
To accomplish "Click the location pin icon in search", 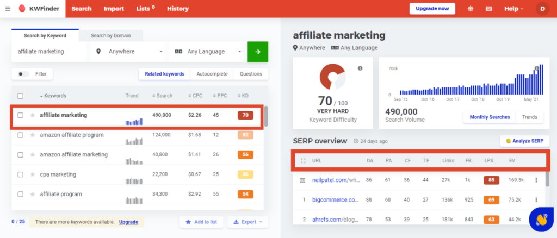I will pyautogui.click(x=98, y=52).
